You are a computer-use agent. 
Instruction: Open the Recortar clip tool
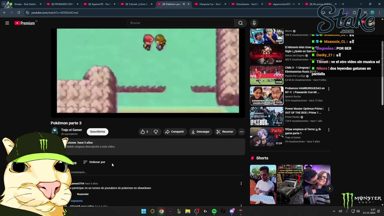pyautogui.click(x=225, y=132)
